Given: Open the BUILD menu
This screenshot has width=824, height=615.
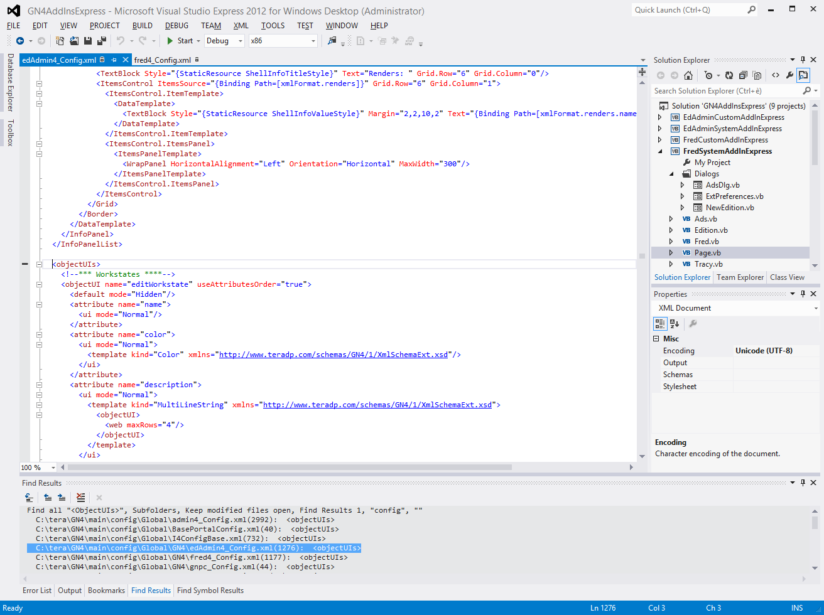Looking at the screenshot, I should click(143, 26).
